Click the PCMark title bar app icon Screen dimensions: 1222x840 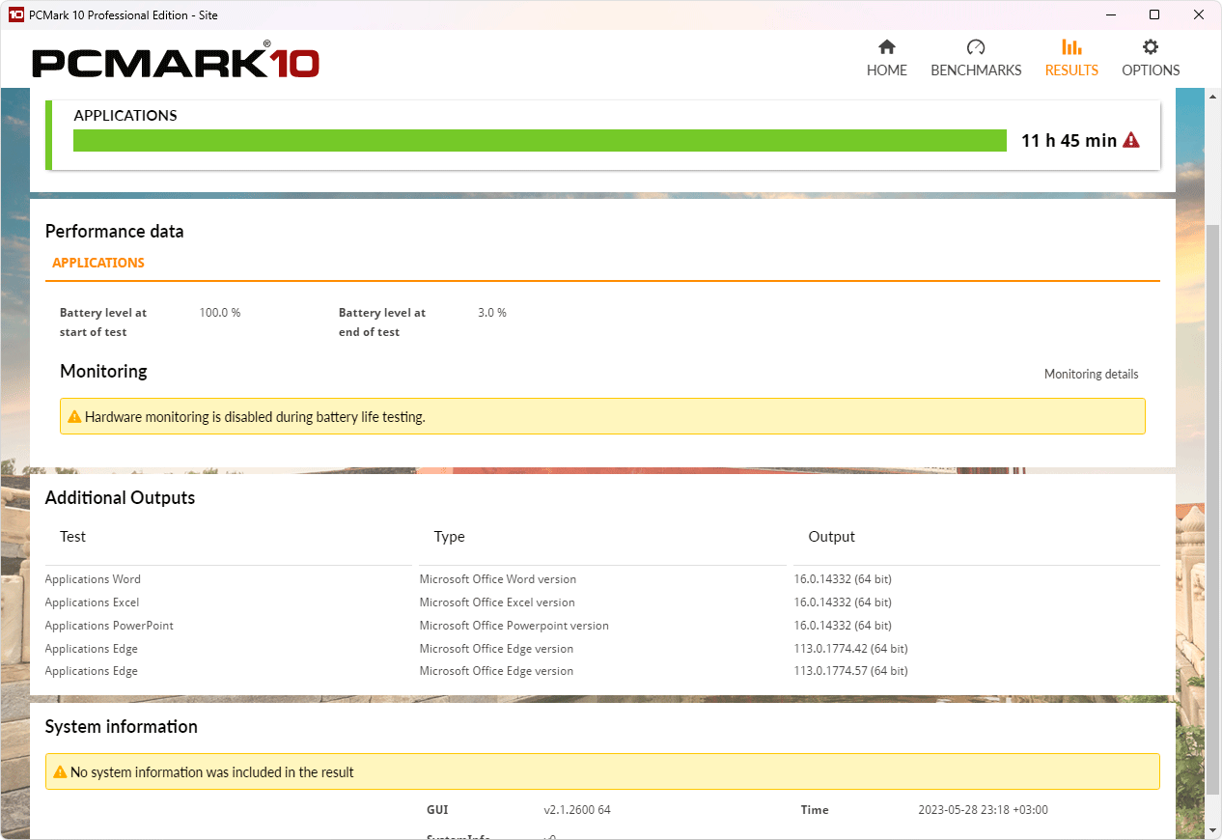tap(15, 14)
